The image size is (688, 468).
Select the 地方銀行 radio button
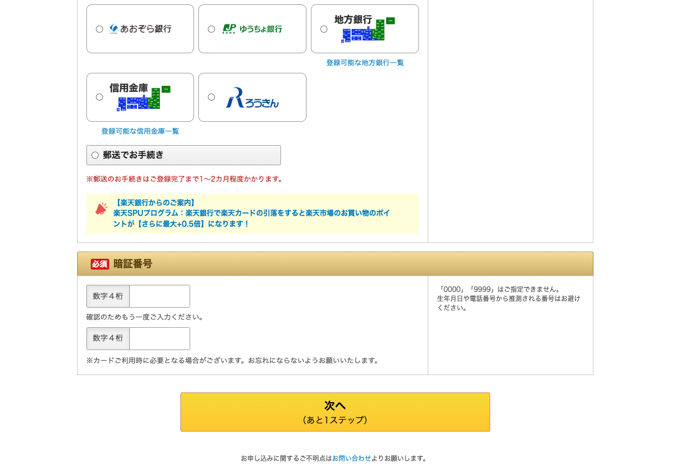coord(324,29)
